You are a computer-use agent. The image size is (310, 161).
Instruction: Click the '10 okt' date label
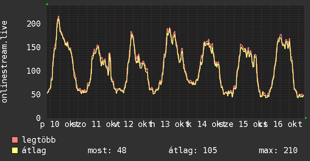64,124
